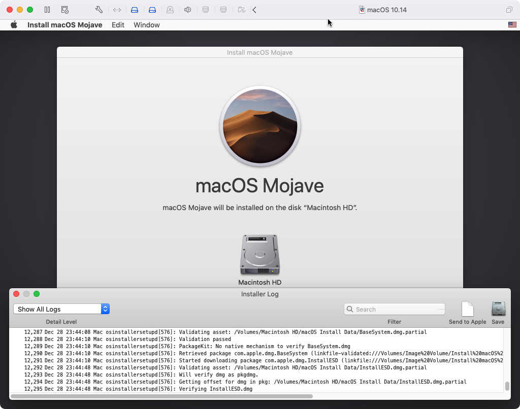The width and height of the screenshot is (520, 409).
Task: Click the hard disk icon beside CD/DVD icon
Action: [152, 10]
